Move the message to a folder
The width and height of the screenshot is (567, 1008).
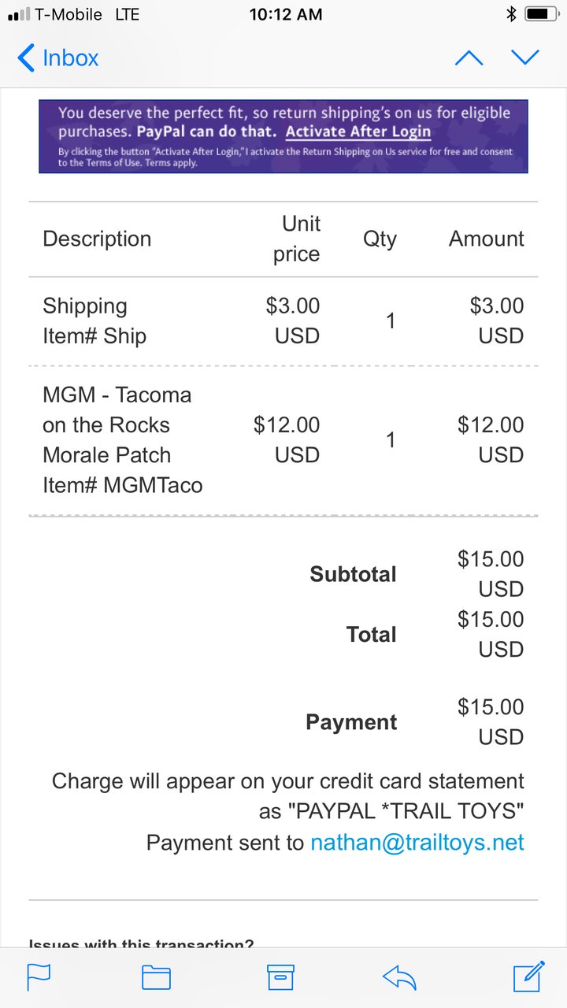[x=156, y=977]
